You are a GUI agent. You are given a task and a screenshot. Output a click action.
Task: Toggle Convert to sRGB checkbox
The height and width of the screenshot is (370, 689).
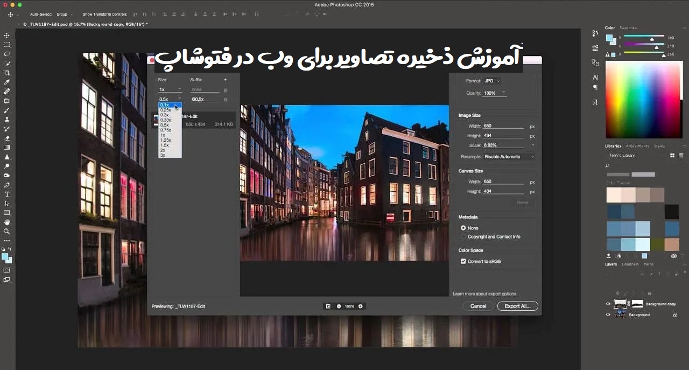463,261
